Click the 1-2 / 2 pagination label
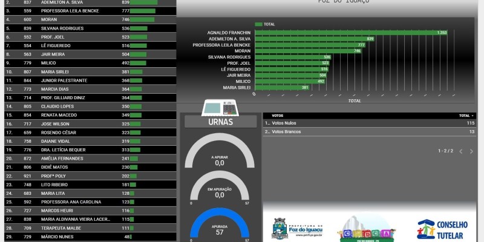The image size is (484, 242). coord(445,151)
